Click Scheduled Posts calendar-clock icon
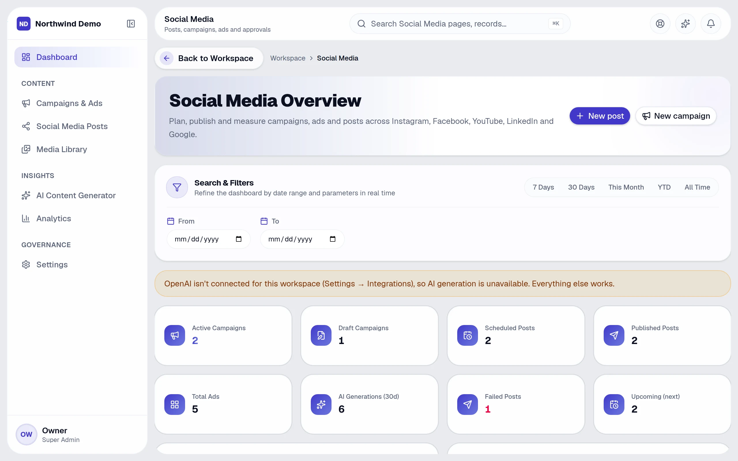Viewport: 738px width, 461px height. click(x=468, y=335)
